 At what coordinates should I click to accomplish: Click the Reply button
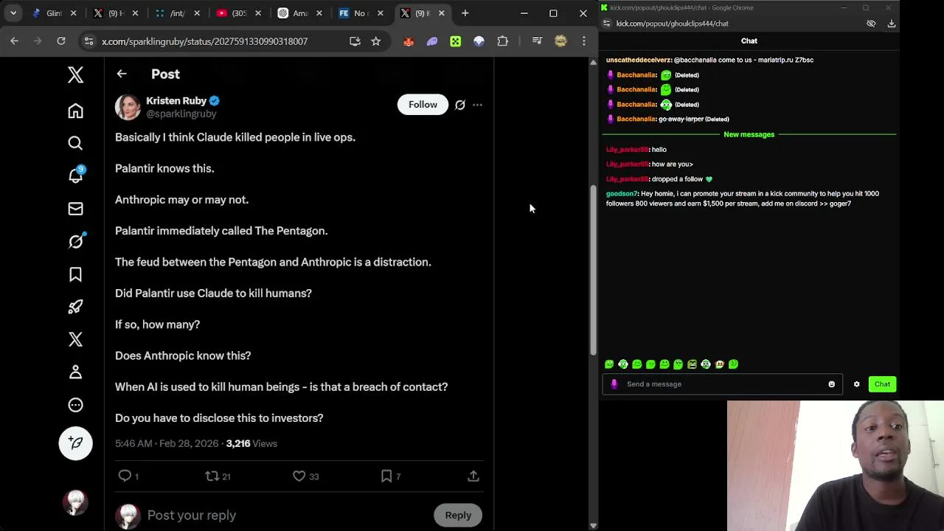coord(458,516)
